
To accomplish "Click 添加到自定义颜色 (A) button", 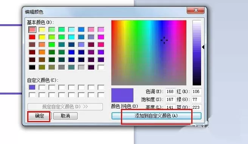I will [x=156, y=116].
